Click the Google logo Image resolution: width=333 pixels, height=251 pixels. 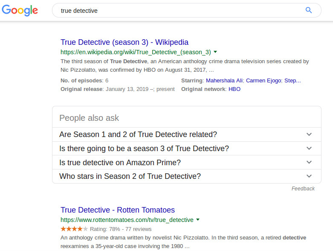20,10
